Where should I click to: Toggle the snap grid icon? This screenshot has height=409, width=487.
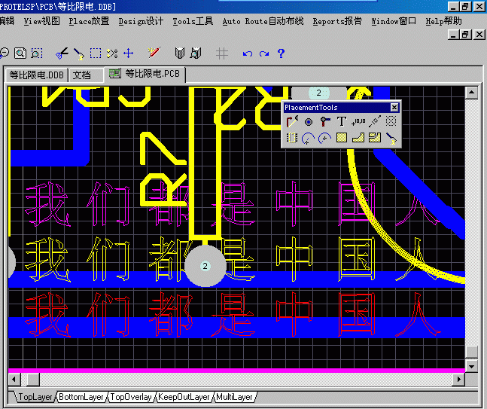[x=221, y=53]
